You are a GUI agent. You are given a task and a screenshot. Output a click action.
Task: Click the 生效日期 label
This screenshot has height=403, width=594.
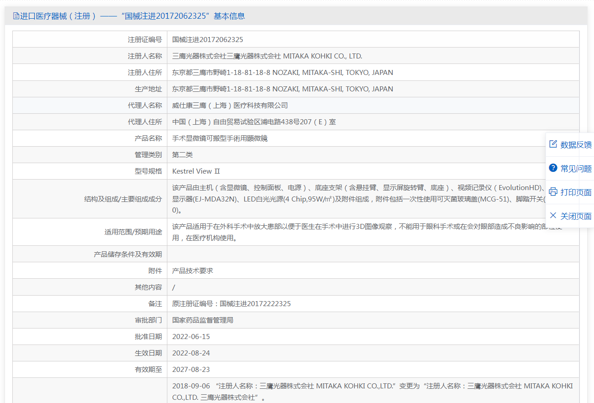(148, 353)
